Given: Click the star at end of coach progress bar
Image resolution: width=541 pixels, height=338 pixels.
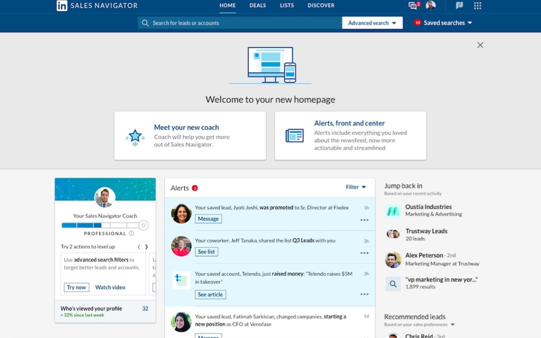Looking at the screenshot, I should [144, 225].
